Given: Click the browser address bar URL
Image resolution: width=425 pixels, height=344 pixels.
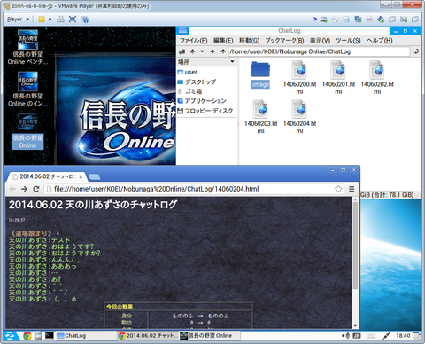Looking at the screenshot, I should click(x=157, y=189).
